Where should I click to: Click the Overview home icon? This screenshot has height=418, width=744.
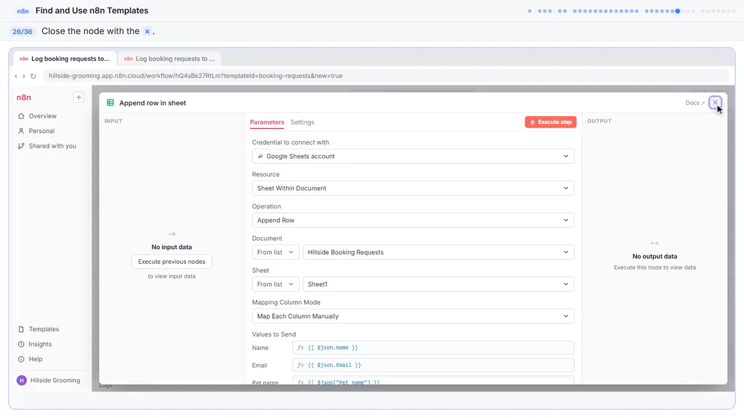click(22, 116)
